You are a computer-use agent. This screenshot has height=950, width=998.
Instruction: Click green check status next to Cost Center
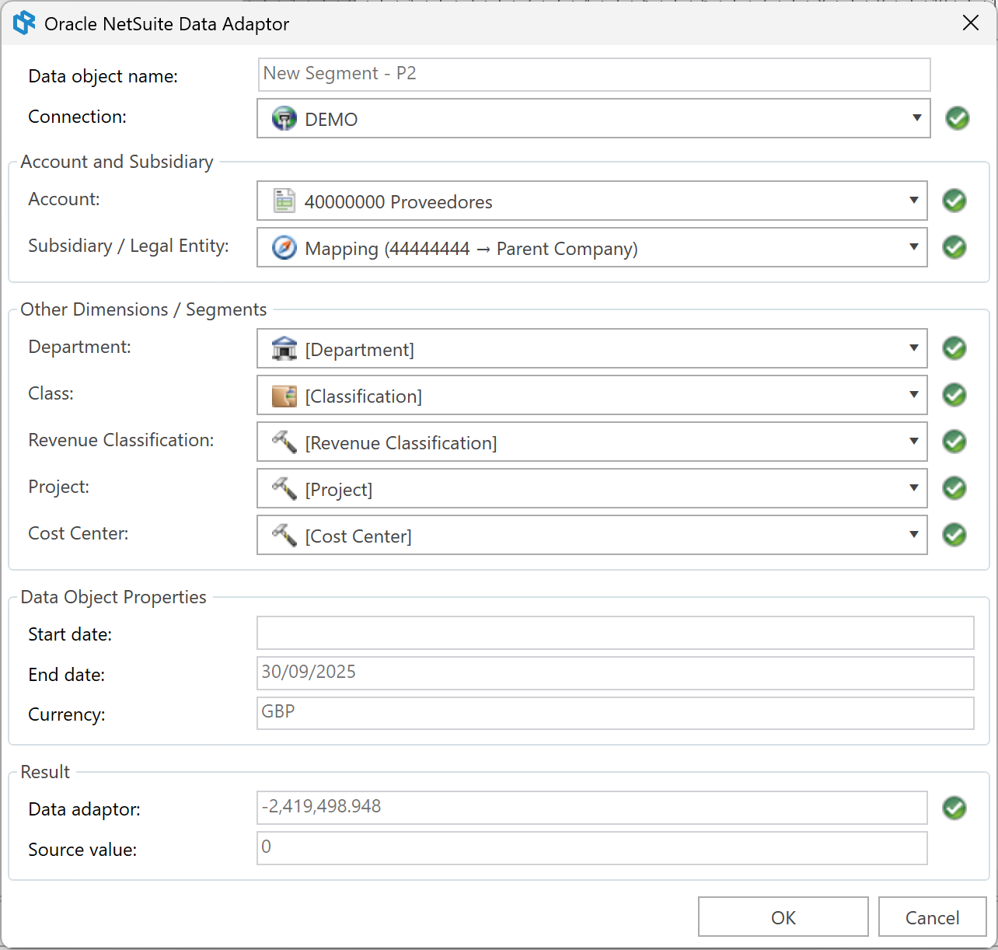[x=954, y=535]
